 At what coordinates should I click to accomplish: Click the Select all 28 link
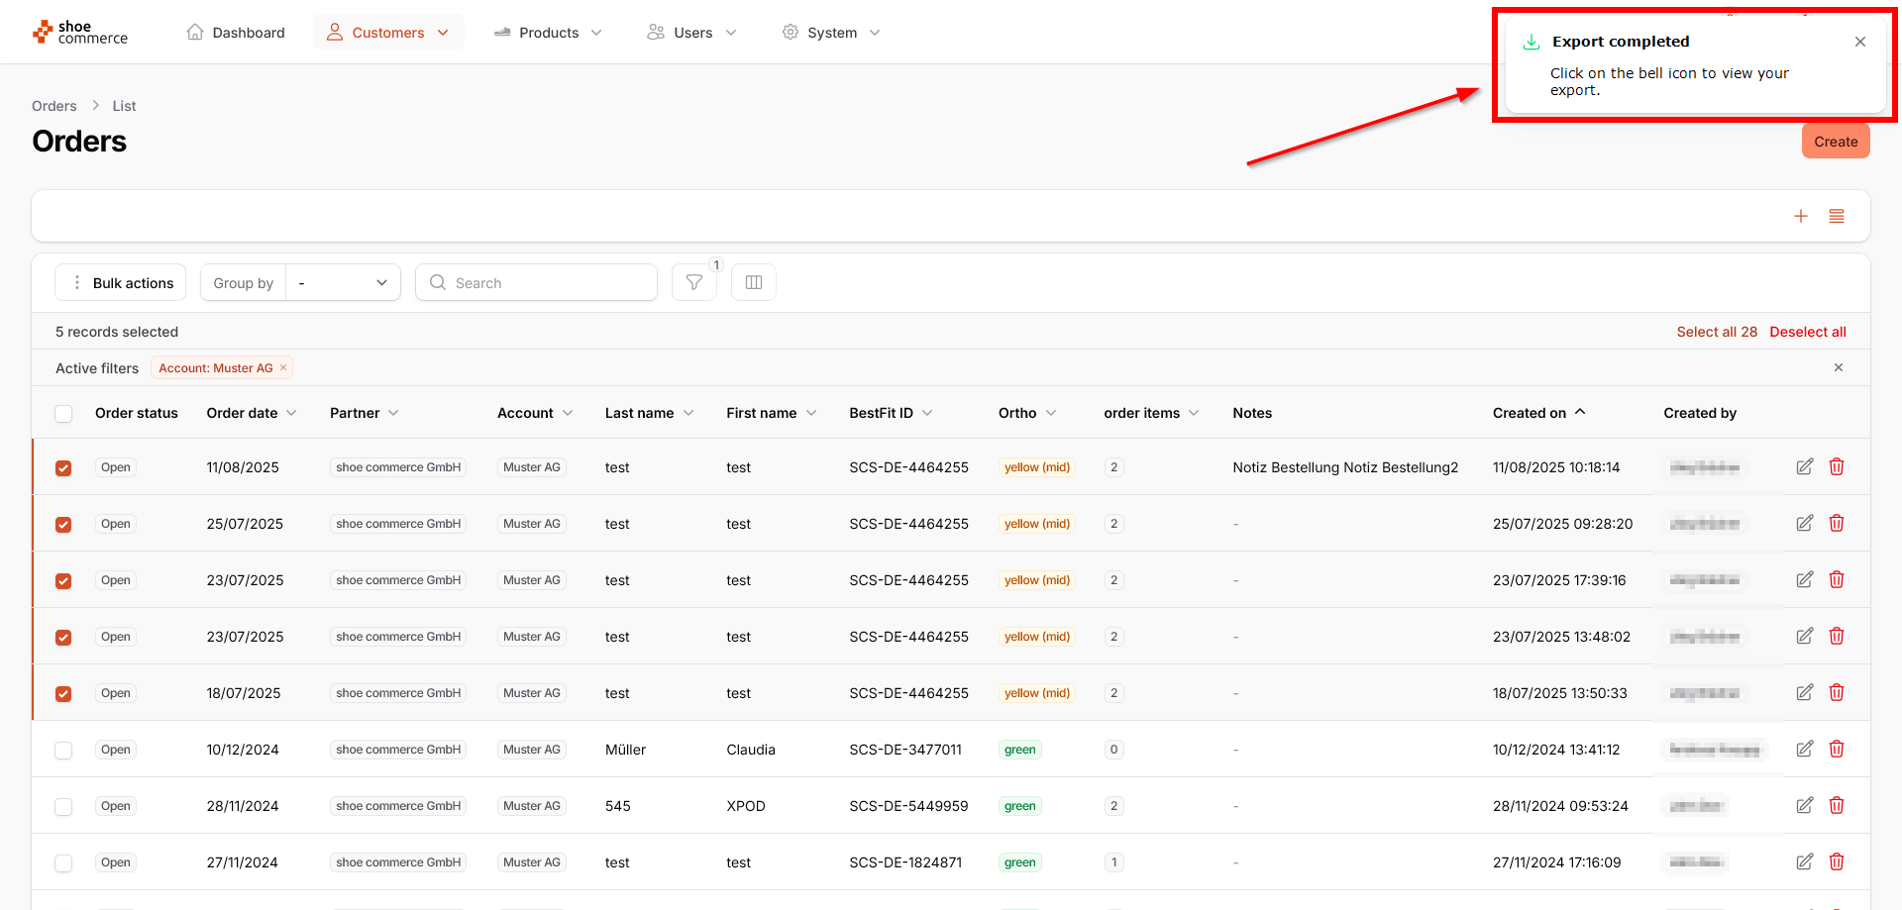[1716, 332]
